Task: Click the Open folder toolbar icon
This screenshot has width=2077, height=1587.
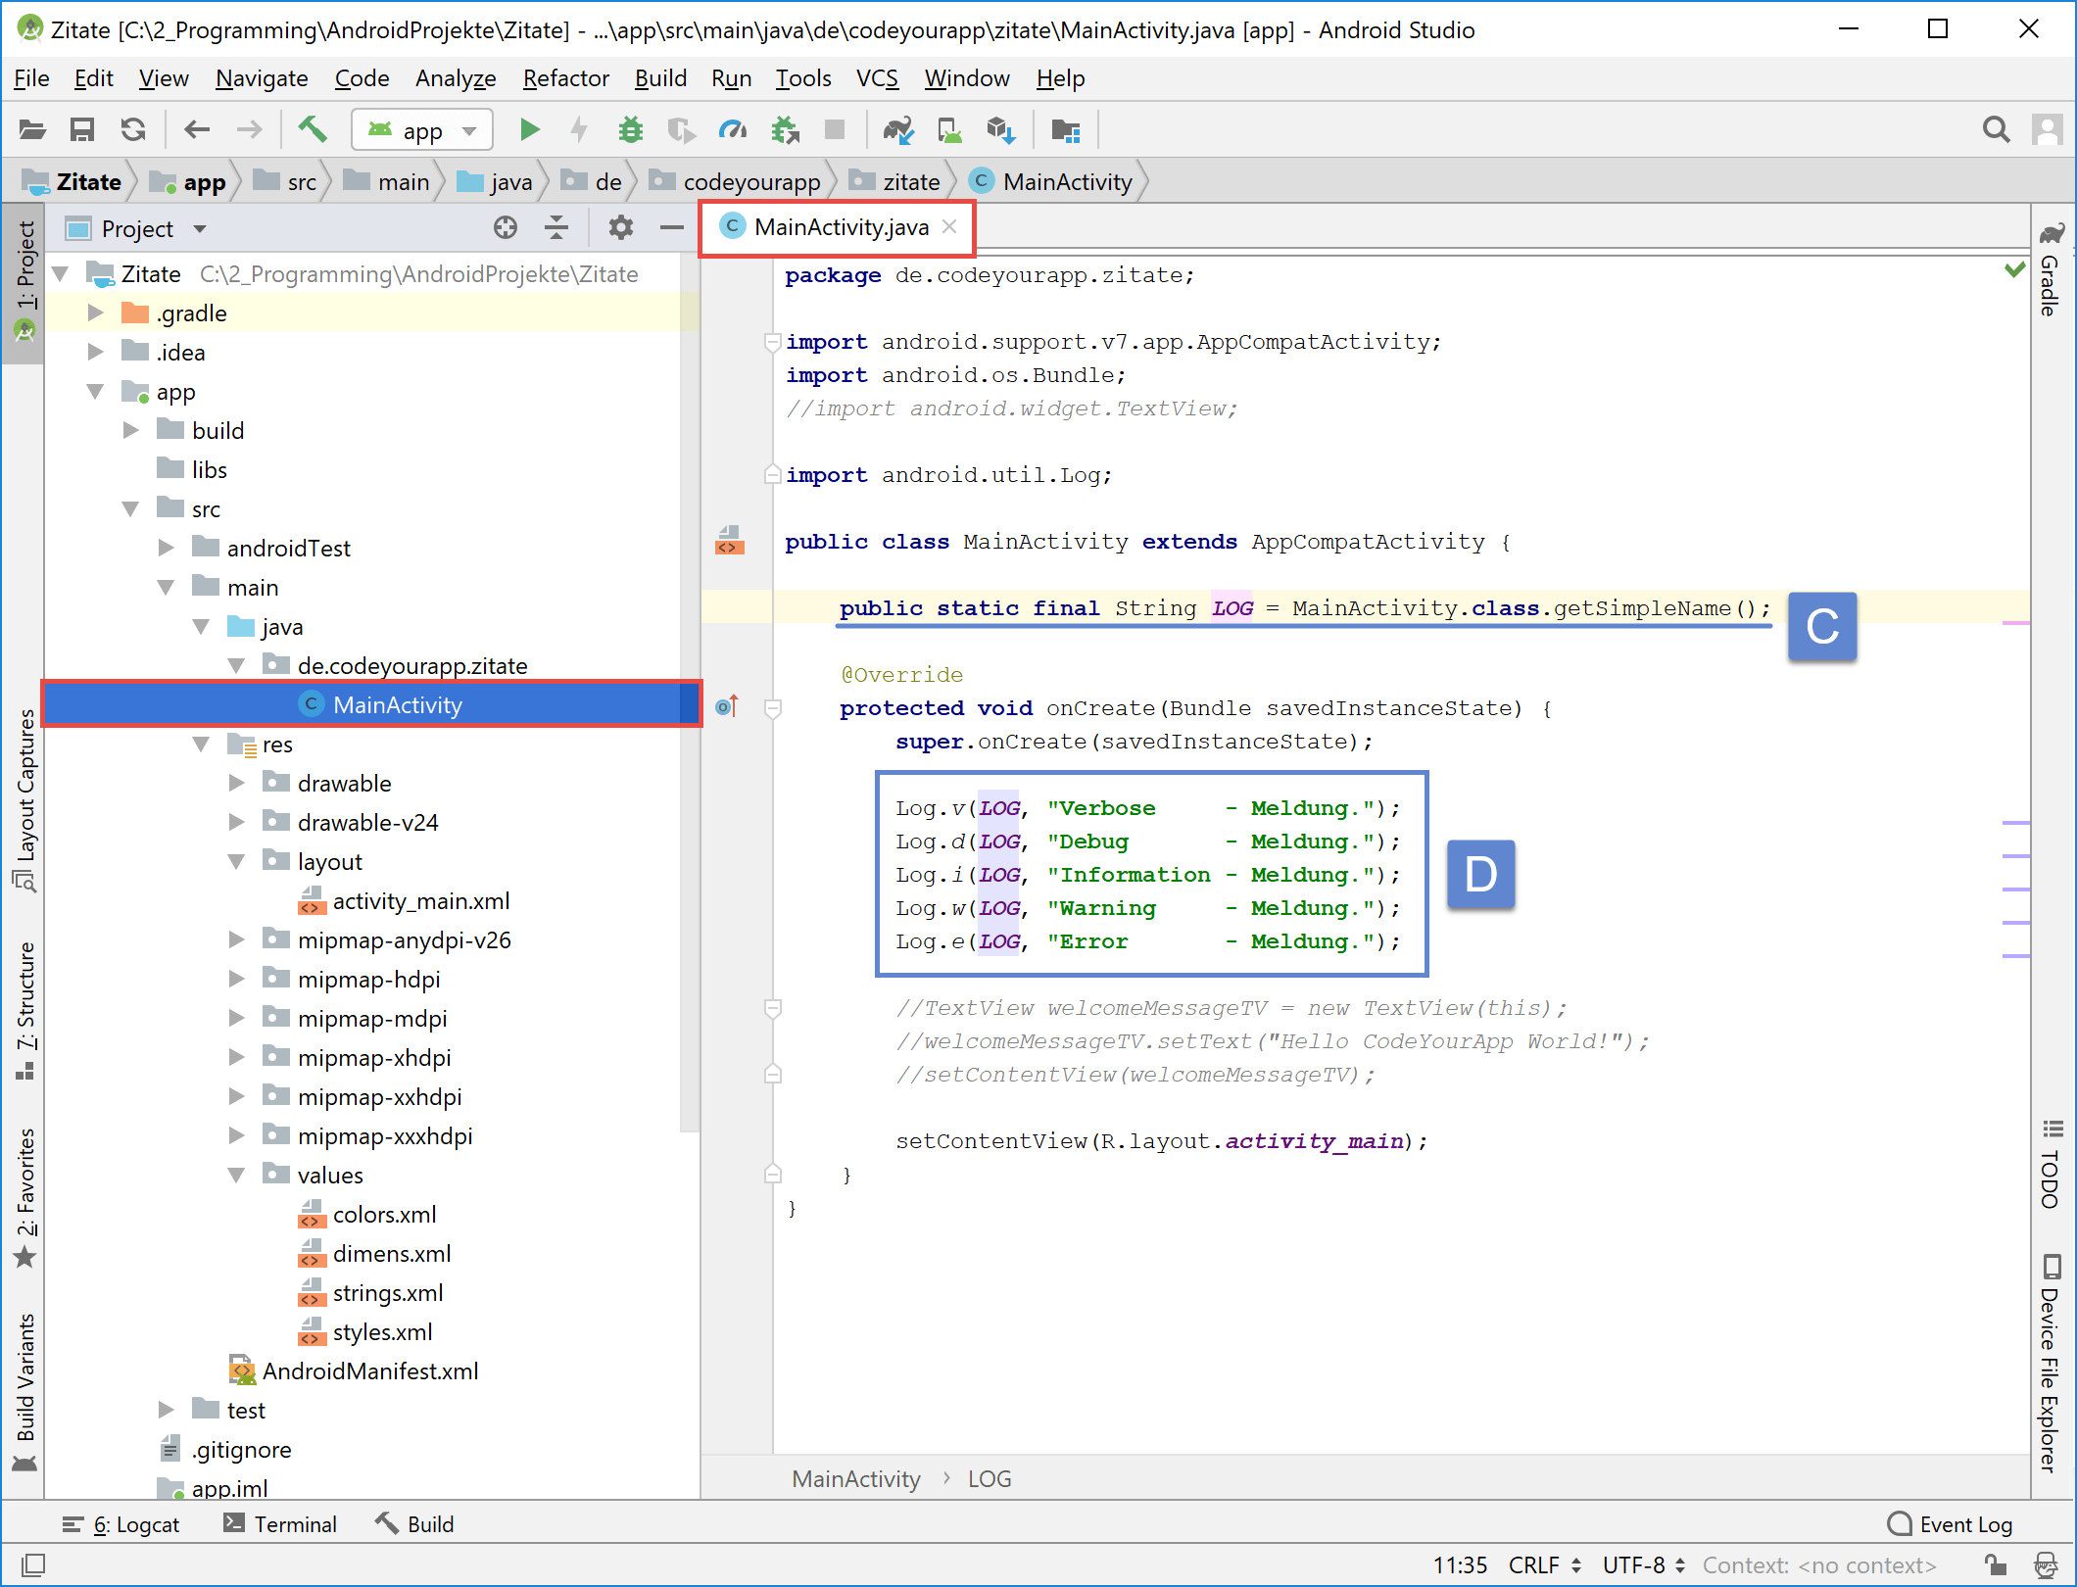Action: point(32,129)
